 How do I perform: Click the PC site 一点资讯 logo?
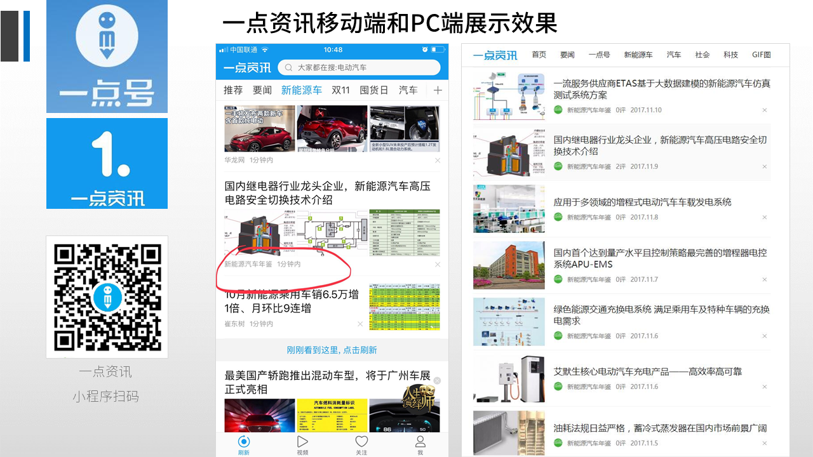[x=495, y=55]
